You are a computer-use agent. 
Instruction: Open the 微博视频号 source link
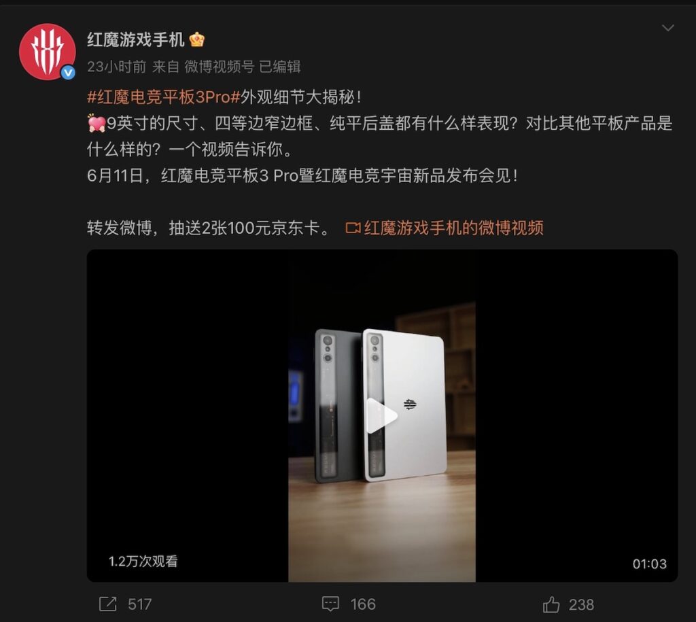220,67
